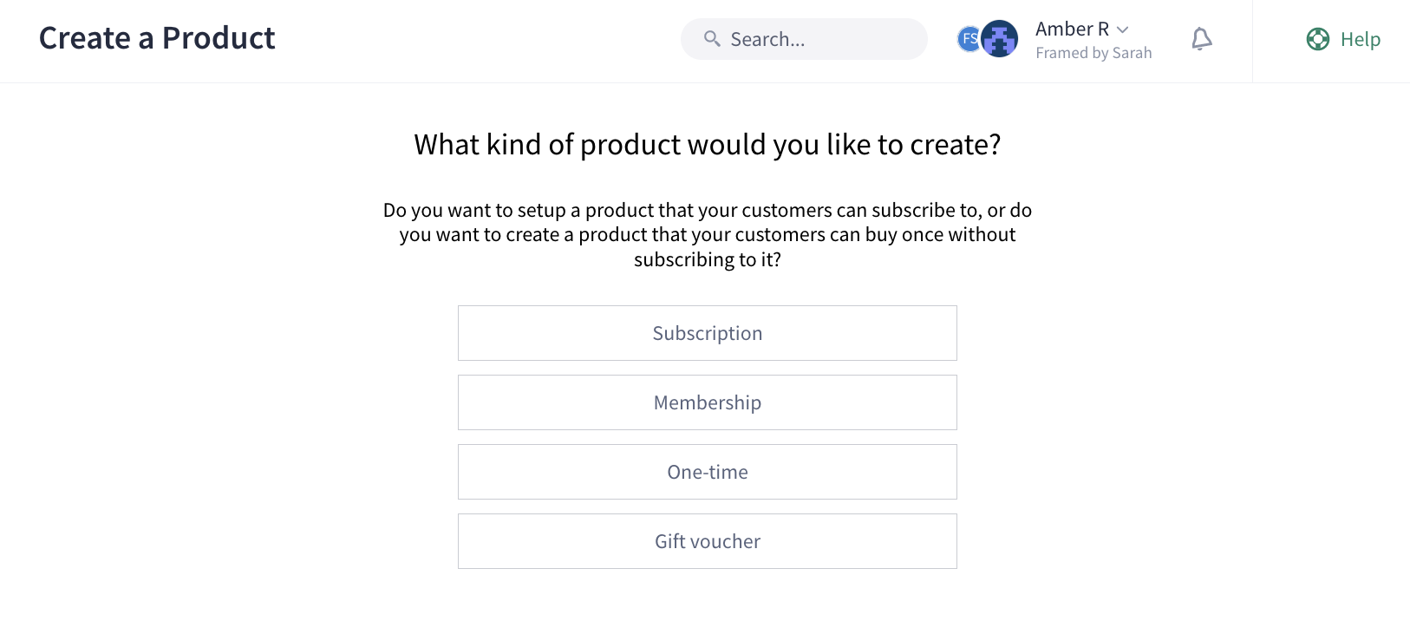The height and width of the screenshot is (621, 1410).
Task: Click the green Help lifebuoy icon
Action: [1318, 39]
